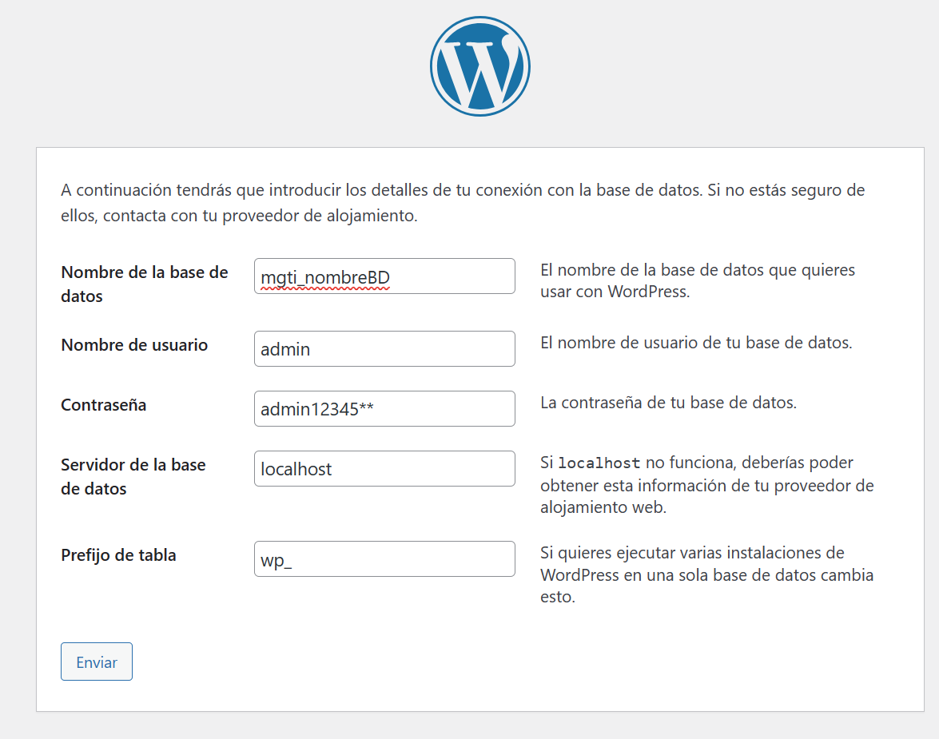Click the database name field containing mgti_nombreBD
Viewport: 939px width, 739px height.
(x=384, y=276)
